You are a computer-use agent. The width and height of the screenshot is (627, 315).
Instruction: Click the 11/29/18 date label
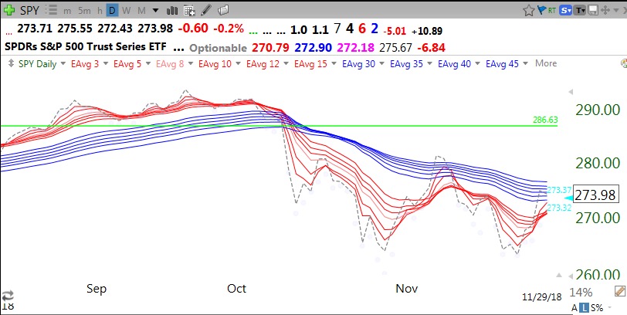[x=542, y=297]
